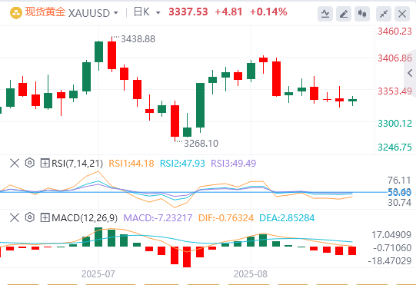Shrink chart with collapse arrows icon
416x285 pixels.
tap(384, 14)
